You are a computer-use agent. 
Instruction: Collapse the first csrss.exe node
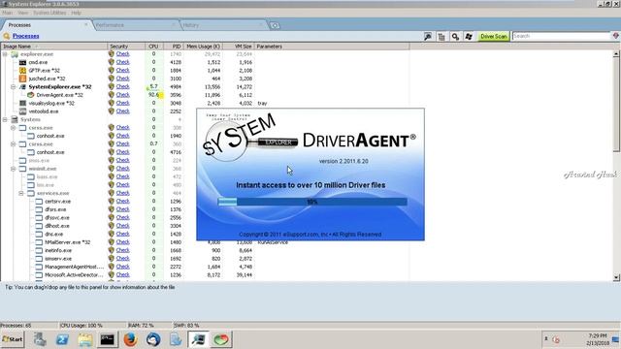point(13,128)
